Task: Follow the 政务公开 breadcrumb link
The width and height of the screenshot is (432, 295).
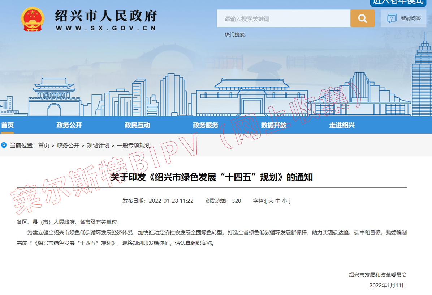Action: pyautogui.click(x=68, y=145)
